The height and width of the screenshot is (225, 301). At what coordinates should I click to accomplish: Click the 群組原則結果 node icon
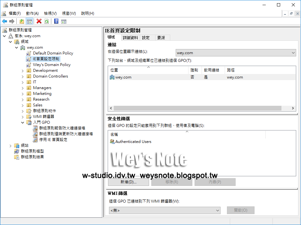pyautogui.click(x=17, y=157)
